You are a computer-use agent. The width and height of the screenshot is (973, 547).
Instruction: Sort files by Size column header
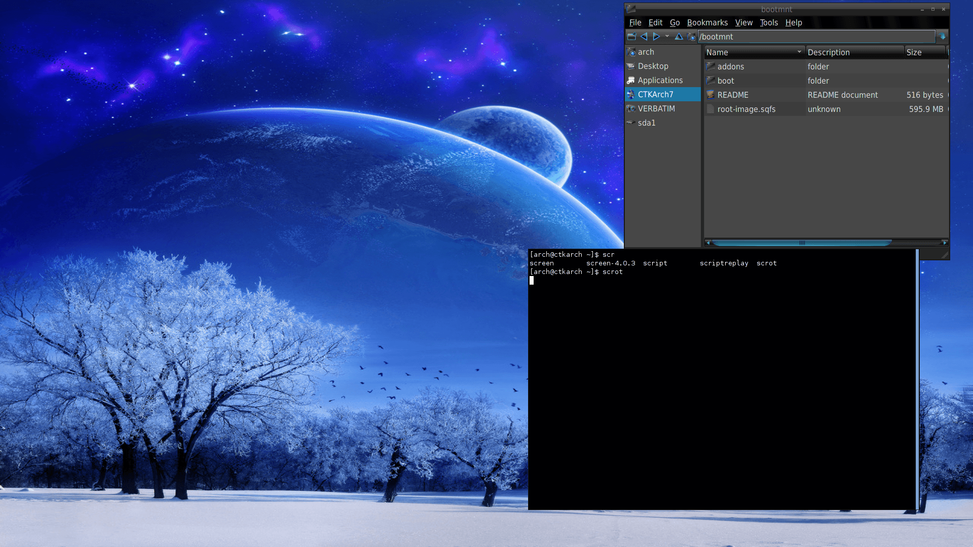pos(925,52)
